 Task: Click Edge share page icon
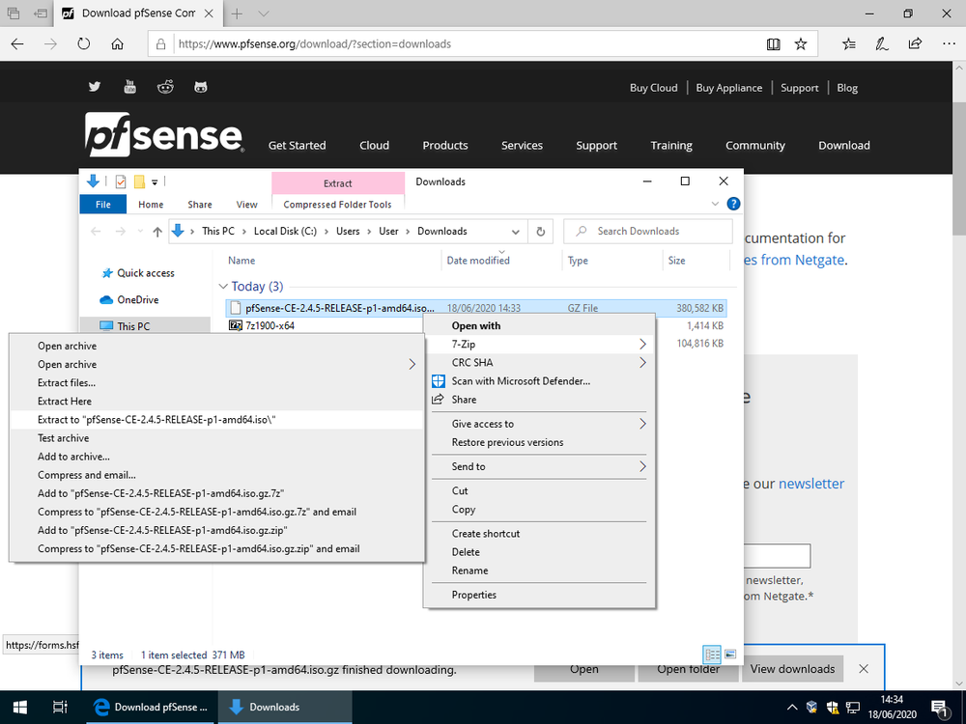coord(915,43)
